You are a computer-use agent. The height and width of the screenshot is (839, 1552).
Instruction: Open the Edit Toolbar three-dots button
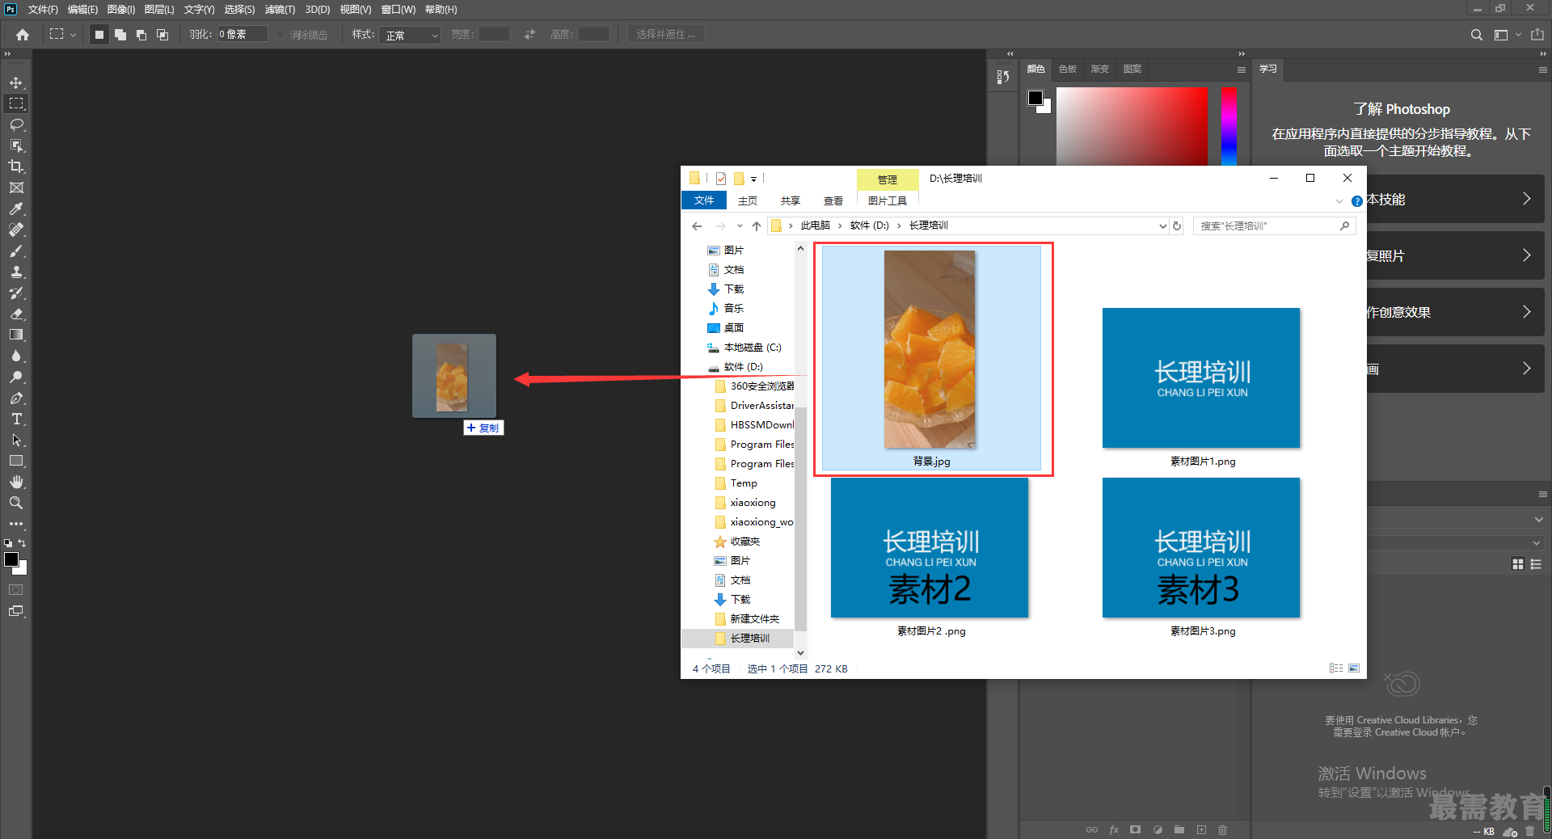[x=16, y=524]
